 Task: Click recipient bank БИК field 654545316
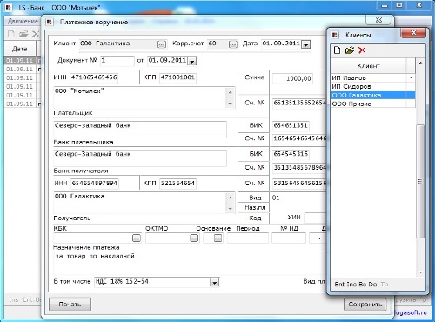point(291,154)
